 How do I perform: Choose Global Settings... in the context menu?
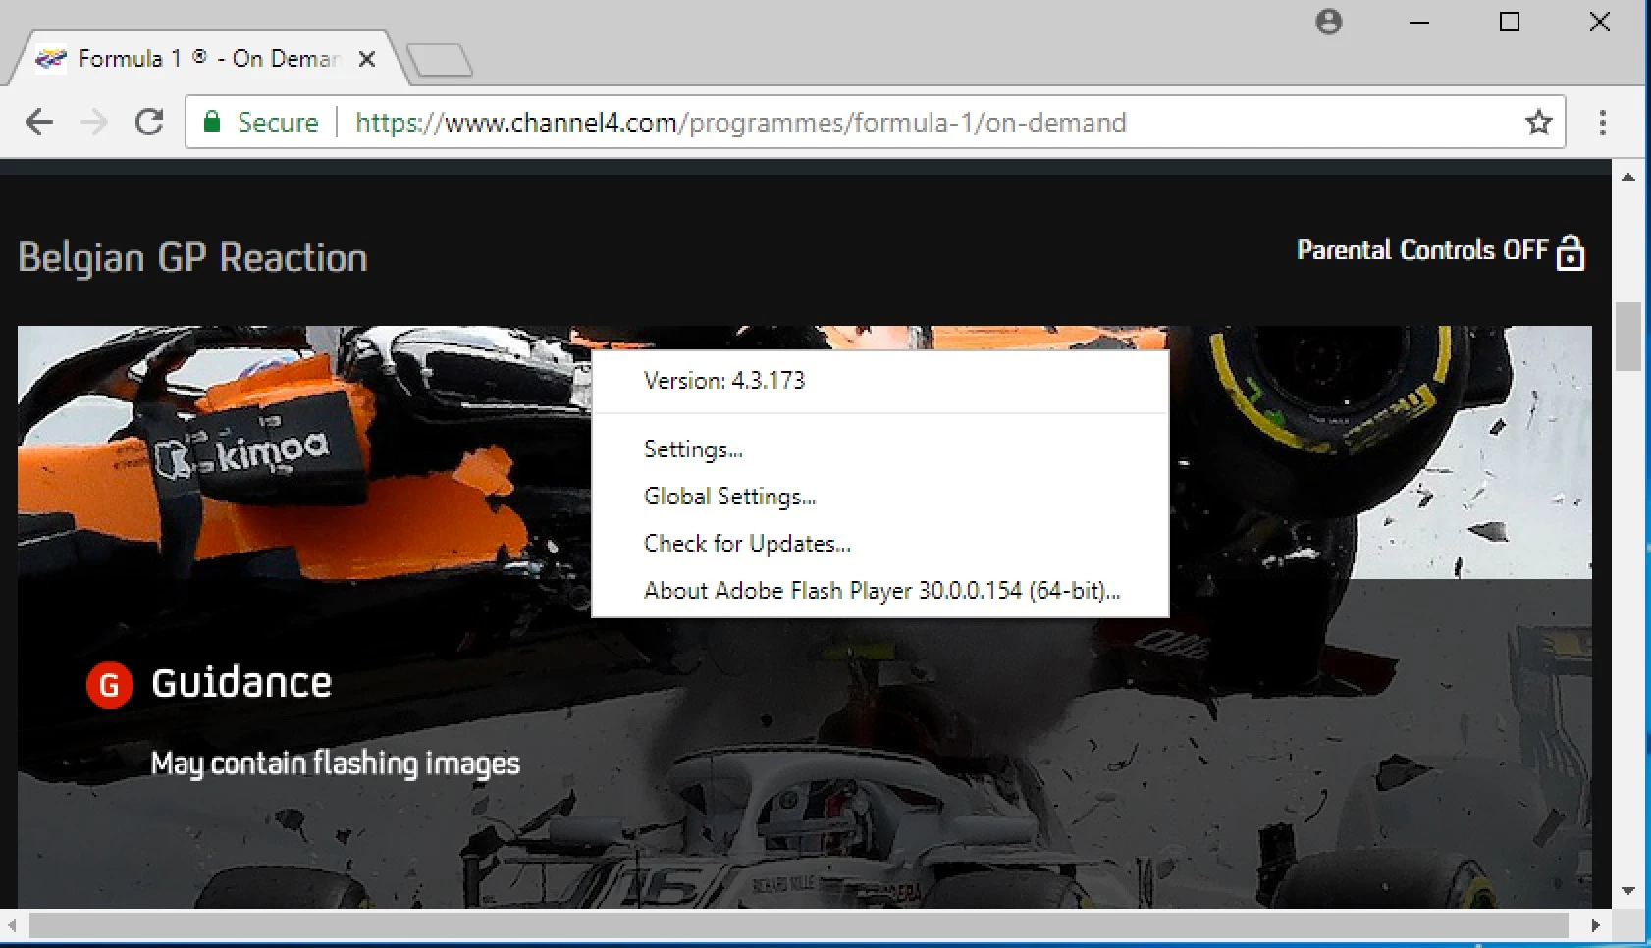pos(879,497)
